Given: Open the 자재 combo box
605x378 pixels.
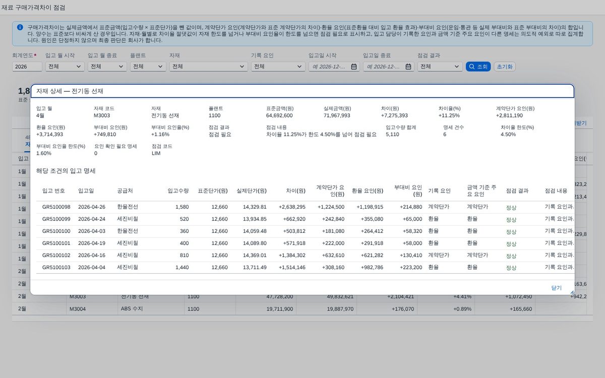Looking at the screenshot, I should (x=208, y=67).
